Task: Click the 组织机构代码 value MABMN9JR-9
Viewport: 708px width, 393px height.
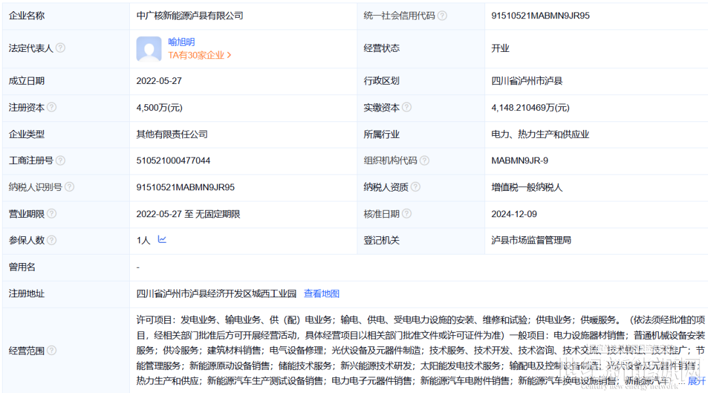Action: pos(519,161)
